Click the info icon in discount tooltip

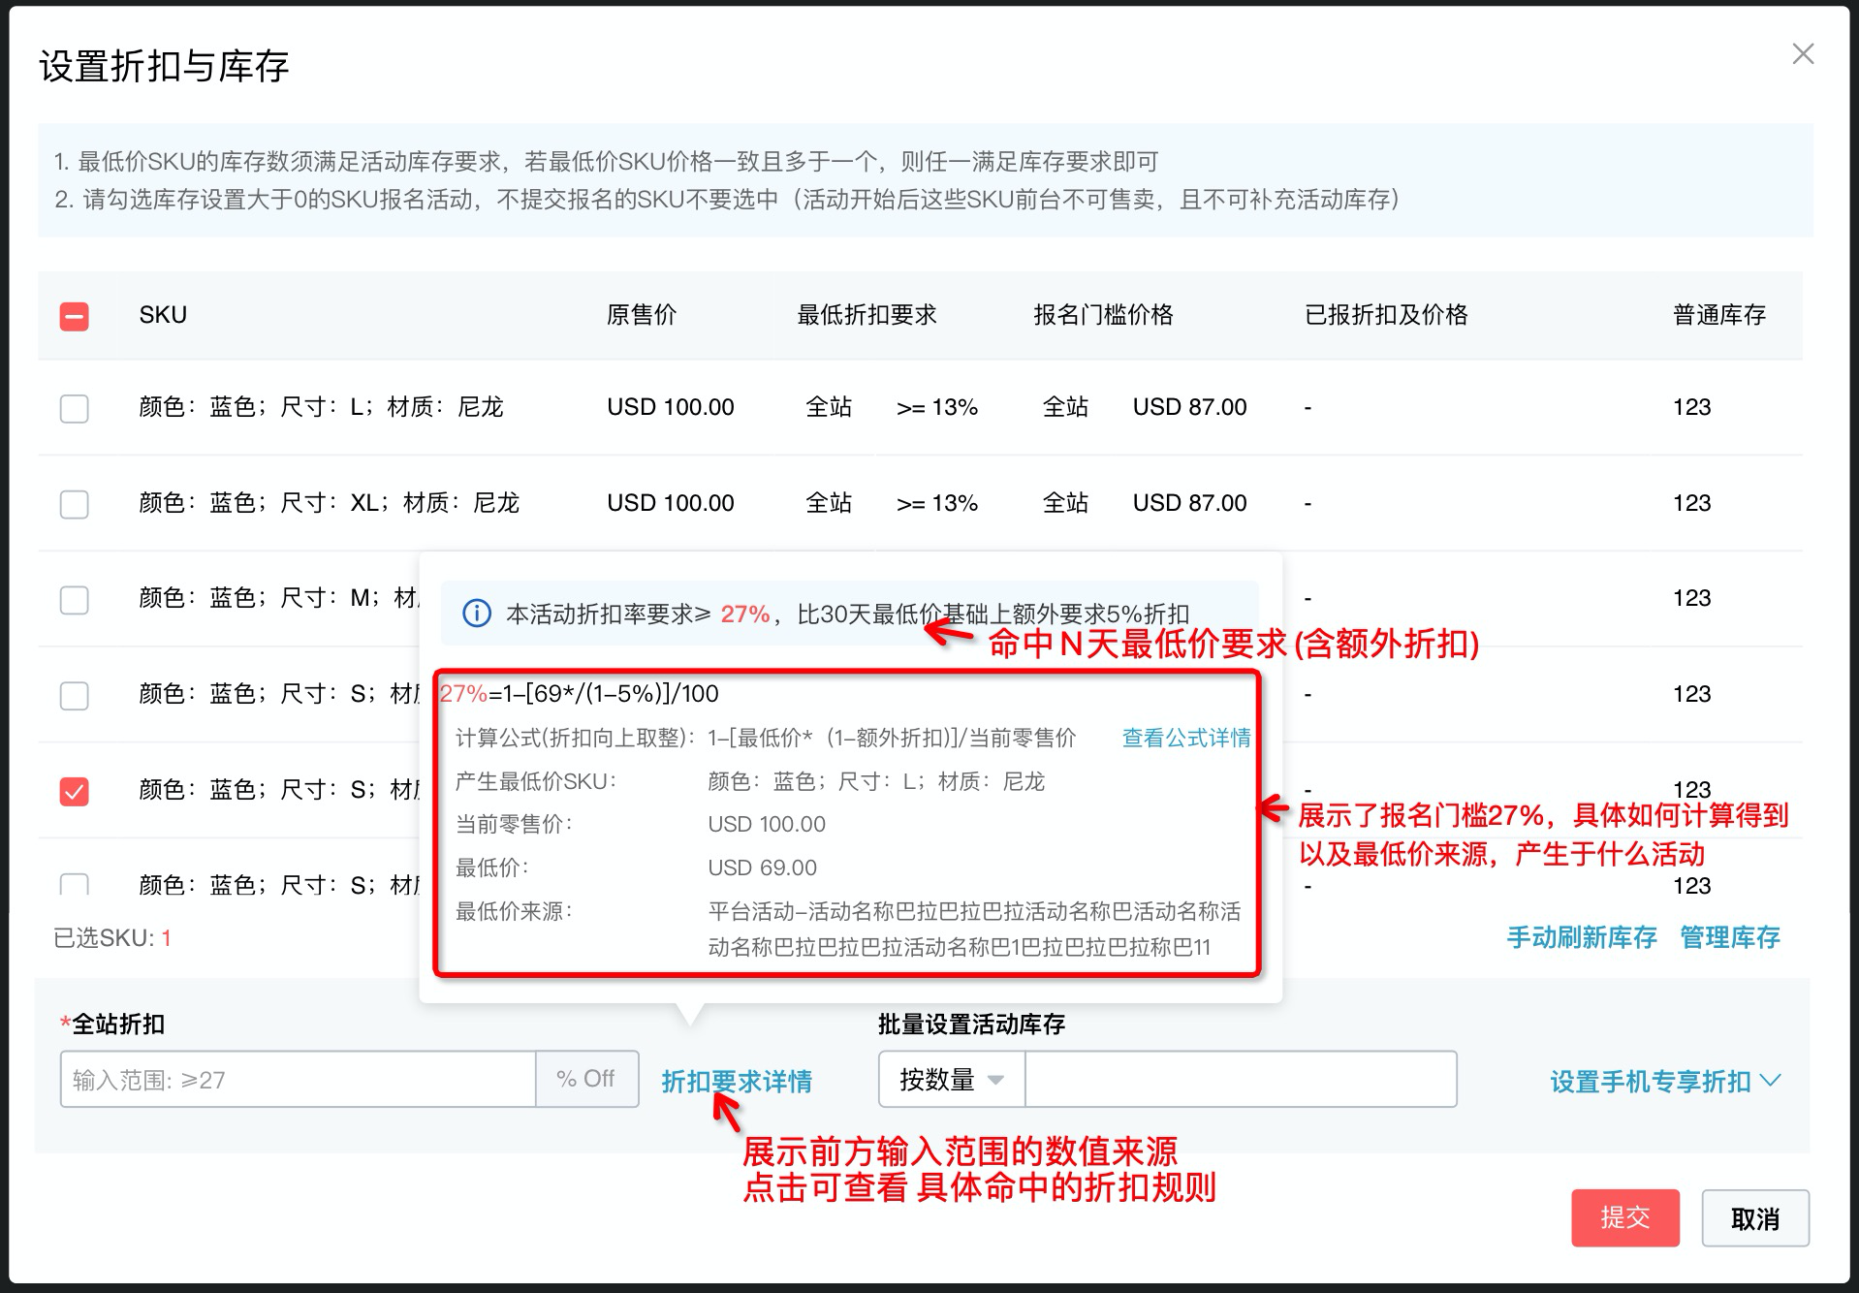477,614
